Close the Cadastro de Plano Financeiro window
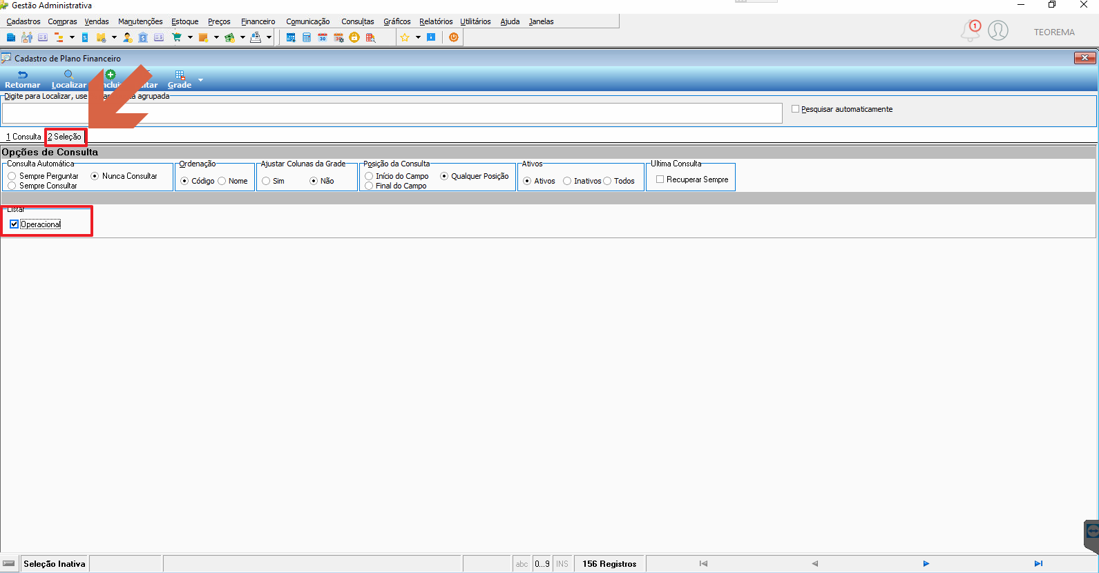 pyautogui.click(x=1084, y=58)
